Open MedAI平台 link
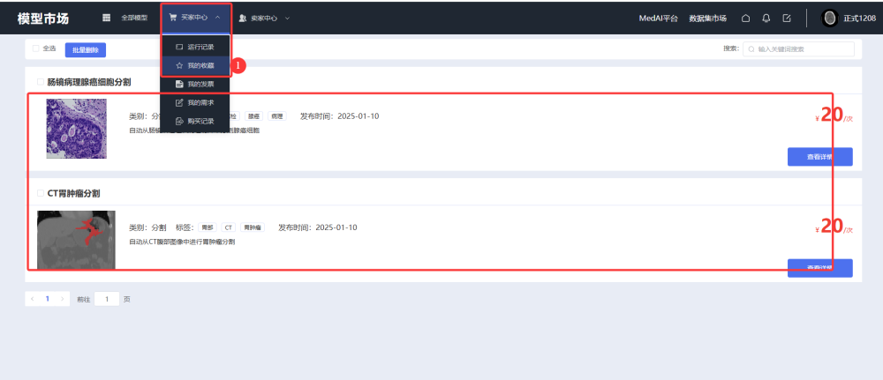 [x=659, y=18]
